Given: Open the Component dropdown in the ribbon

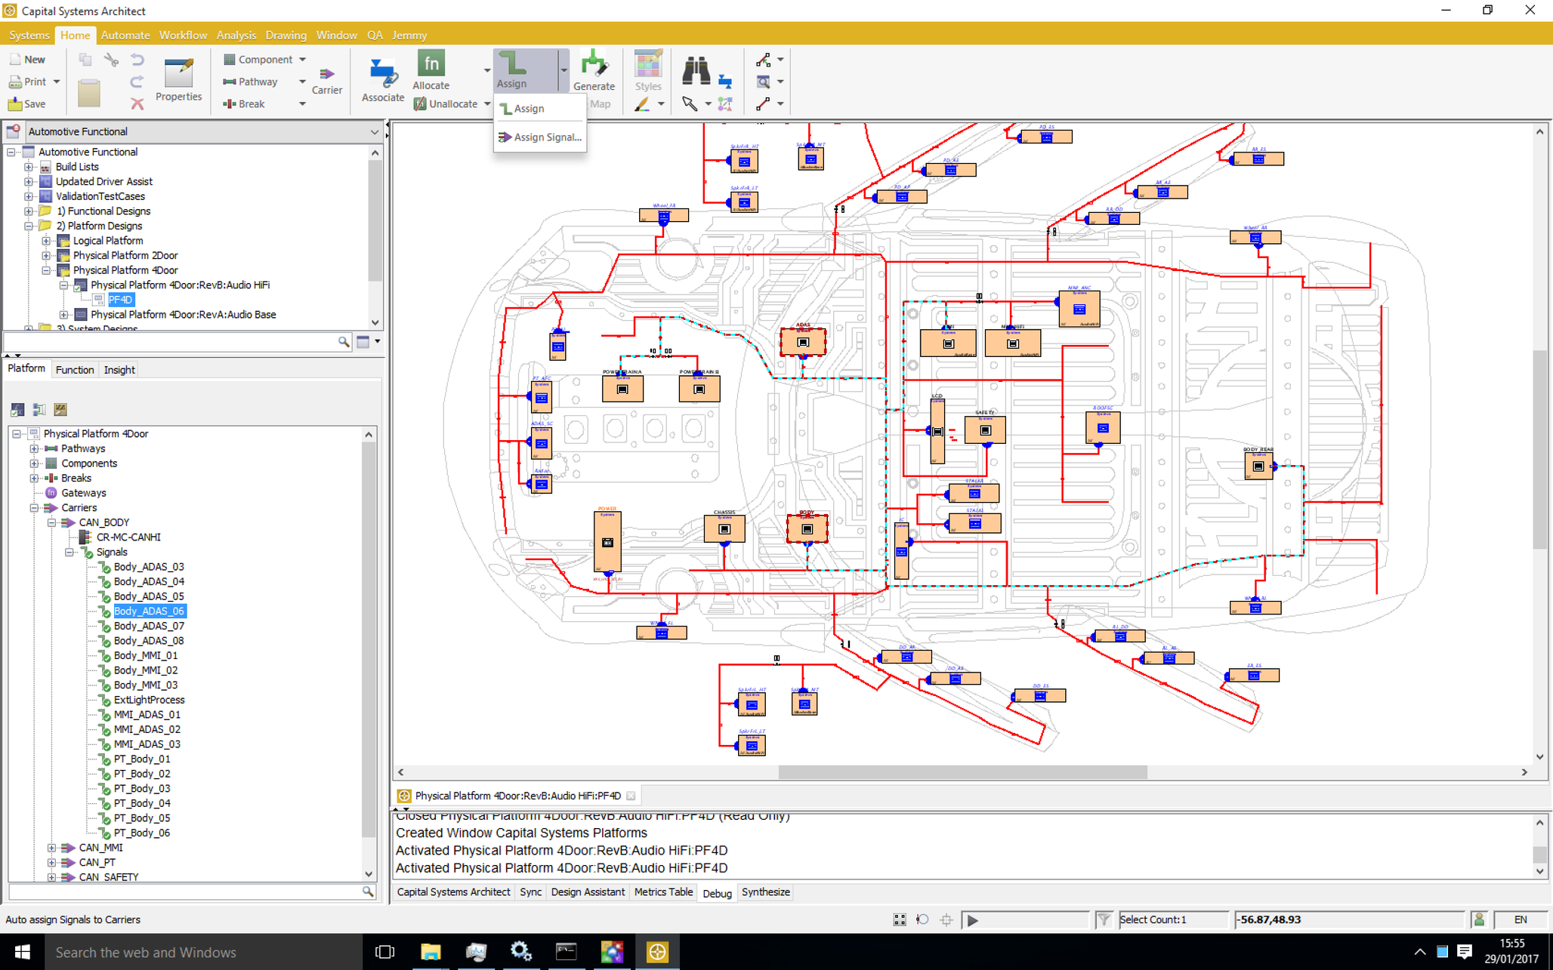Looking at the screenshot, I should [304, 59].
